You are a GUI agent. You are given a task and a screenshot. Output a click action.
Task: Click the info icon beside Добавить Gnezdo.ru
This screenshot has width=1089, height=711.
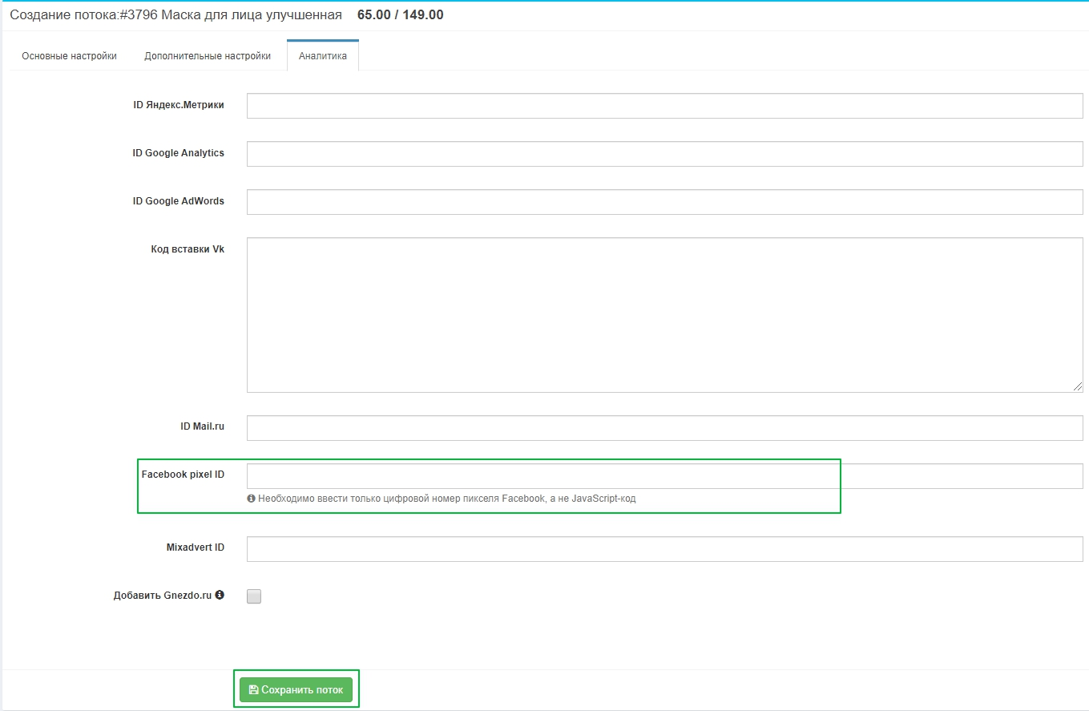tap(220, 596)
